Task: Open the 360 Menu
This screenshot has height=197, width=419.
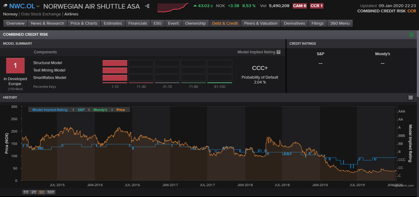Action: (x=340, y=23)
